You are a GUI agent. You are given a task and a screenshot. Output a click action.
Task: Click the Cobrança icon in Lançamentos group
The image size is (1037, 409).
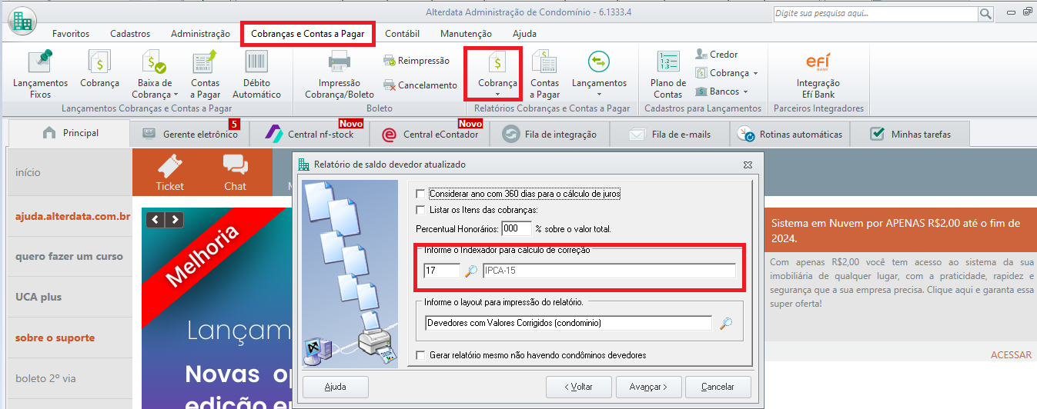coord(99,69)
